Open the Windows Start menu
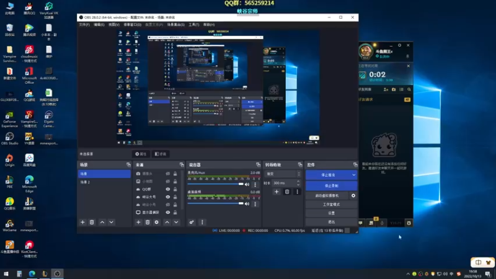 (6, 273)
